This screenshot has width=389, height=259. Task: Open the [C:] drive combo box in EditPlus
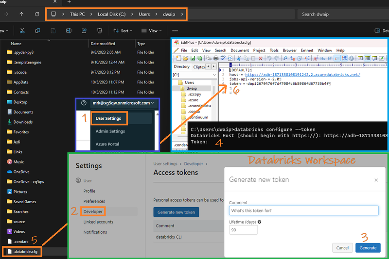(194, 75)
